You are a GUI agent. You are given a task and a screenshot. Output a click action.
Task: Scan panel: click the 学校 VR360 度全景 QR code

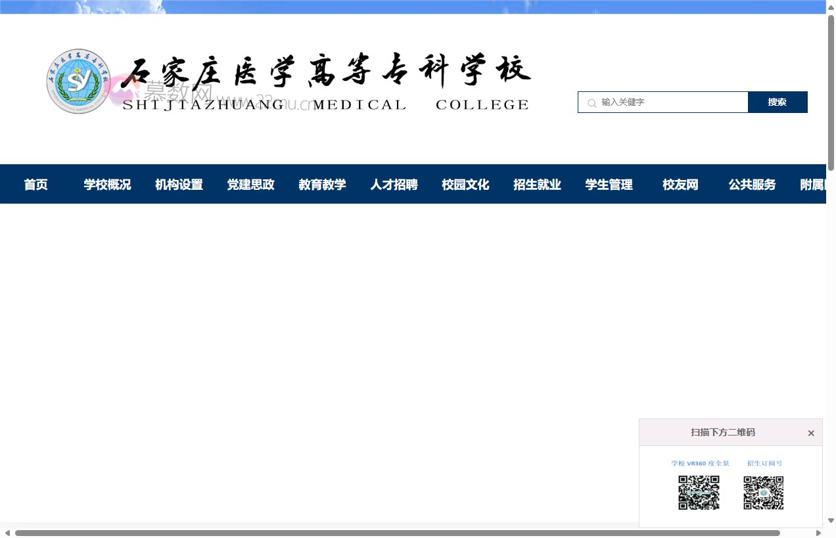699,493
